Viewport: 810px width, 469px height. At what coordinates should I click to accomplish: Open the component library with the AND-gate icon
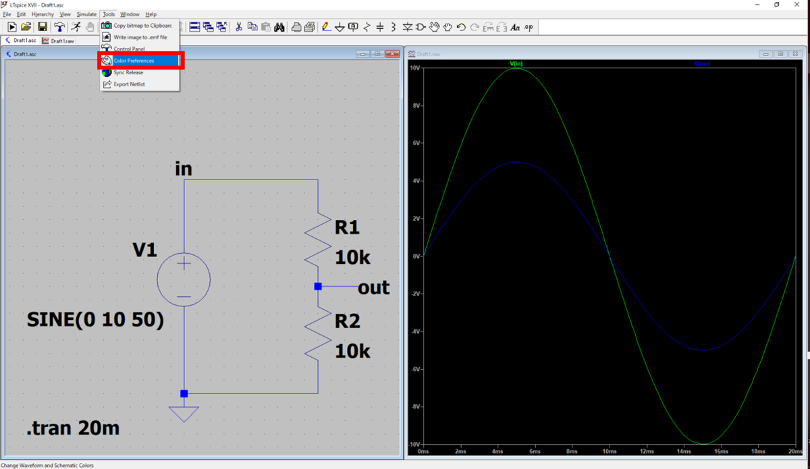pos(421,27)
